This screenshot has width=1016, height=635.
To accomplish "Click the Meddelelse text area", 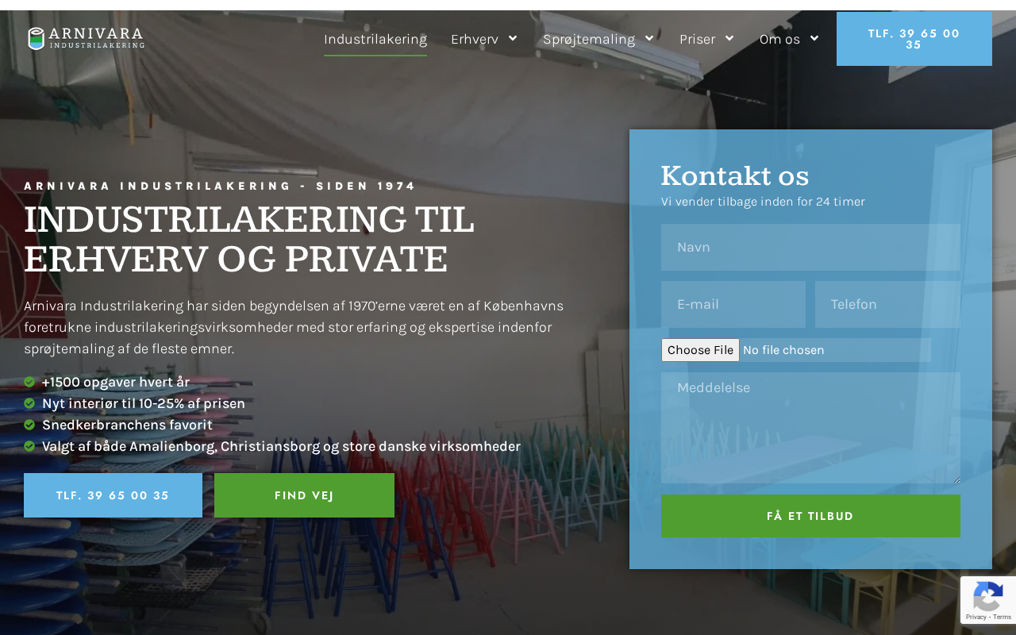I will tap(810, 428).
